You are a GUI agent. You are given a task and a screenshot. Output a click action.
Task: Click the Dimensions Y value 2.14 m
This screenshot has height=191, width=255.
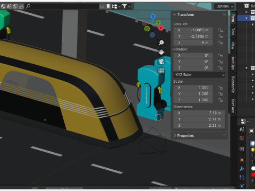click(199, 119)
